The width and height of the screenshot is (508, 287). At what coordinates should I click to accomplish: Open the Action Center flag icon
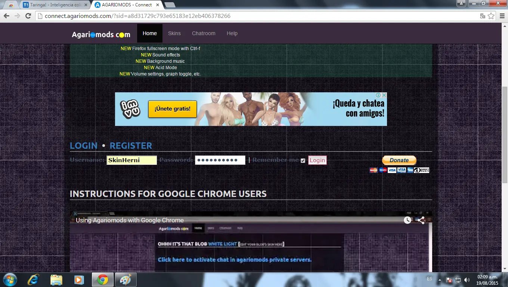(449, 280)
